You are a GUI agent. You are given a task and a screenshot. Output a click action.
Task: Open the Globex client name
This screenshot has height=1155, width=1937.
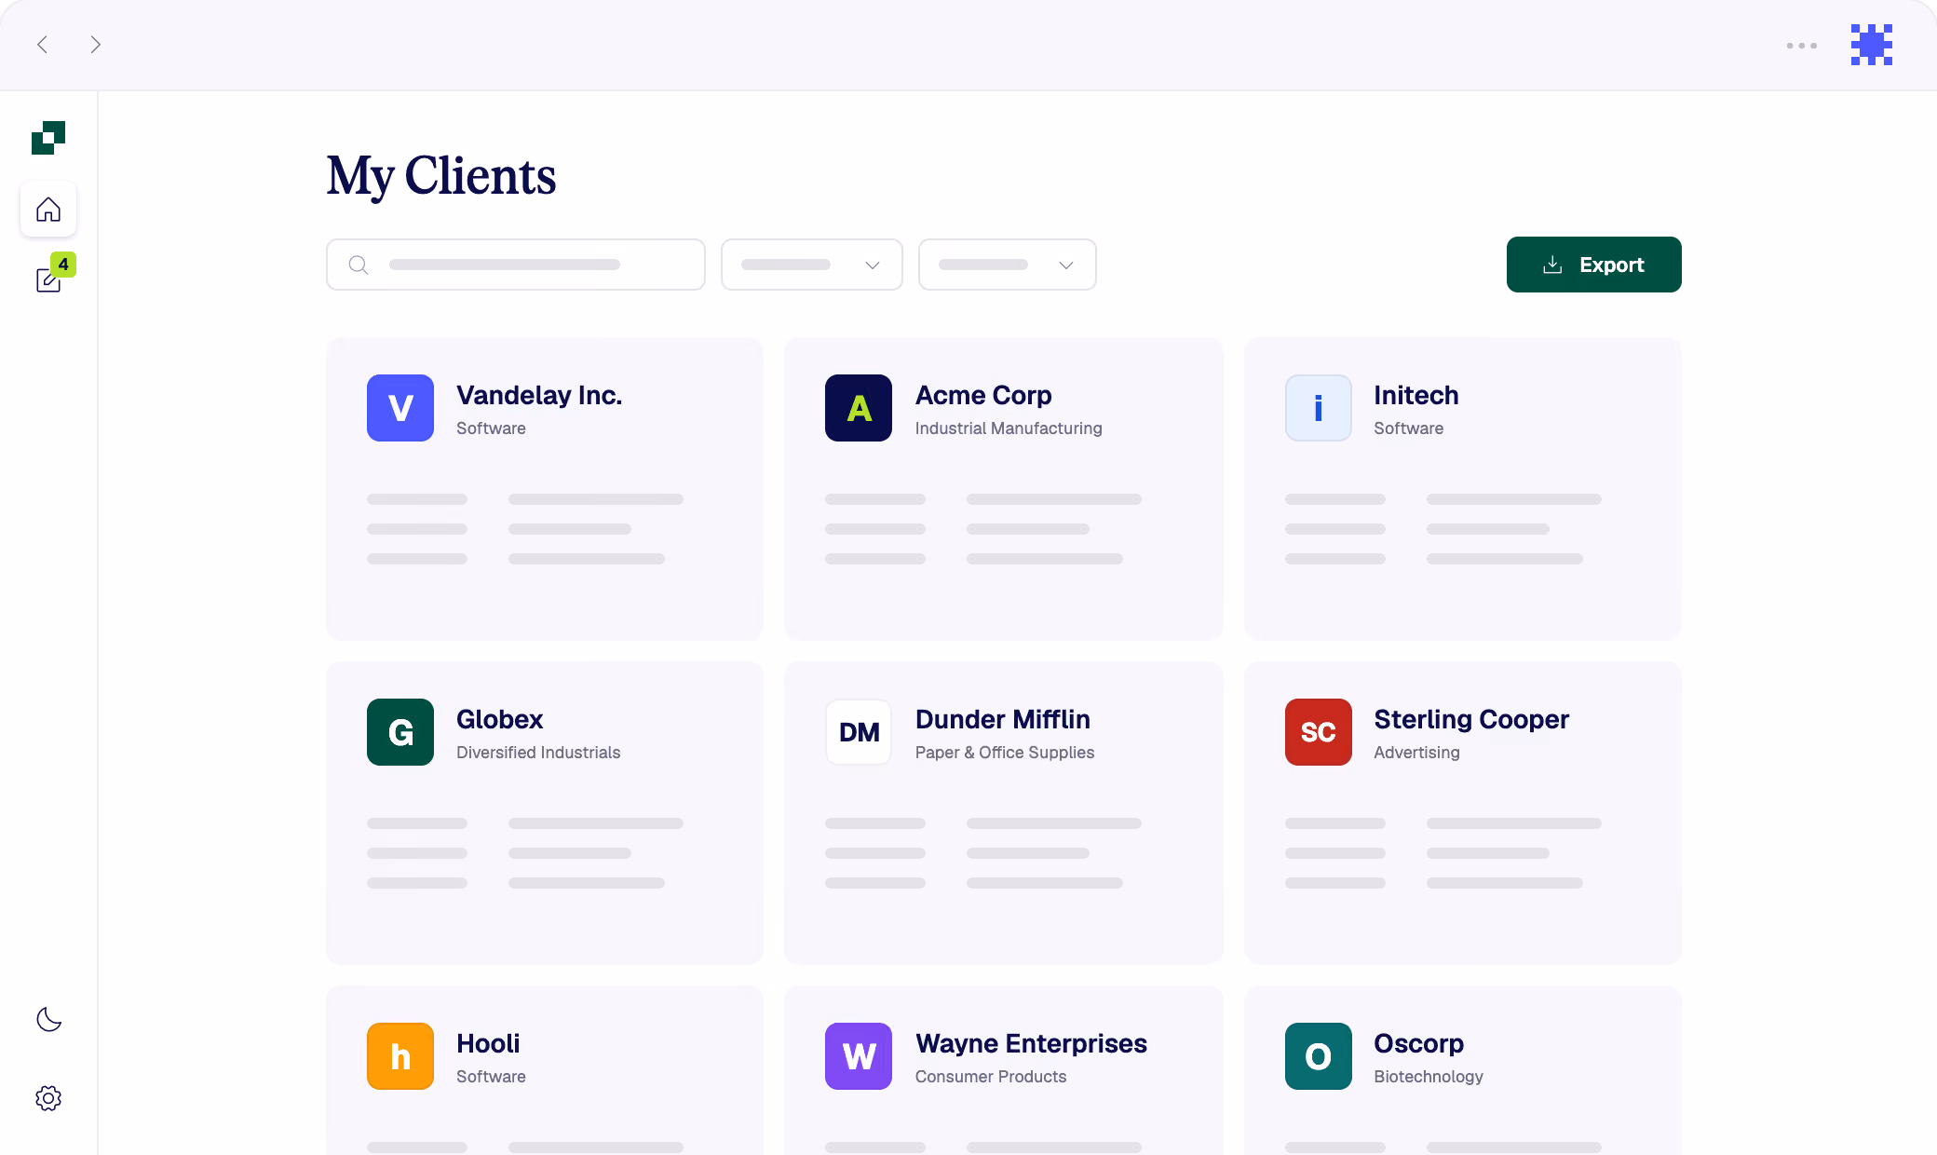tap(500, 719)
